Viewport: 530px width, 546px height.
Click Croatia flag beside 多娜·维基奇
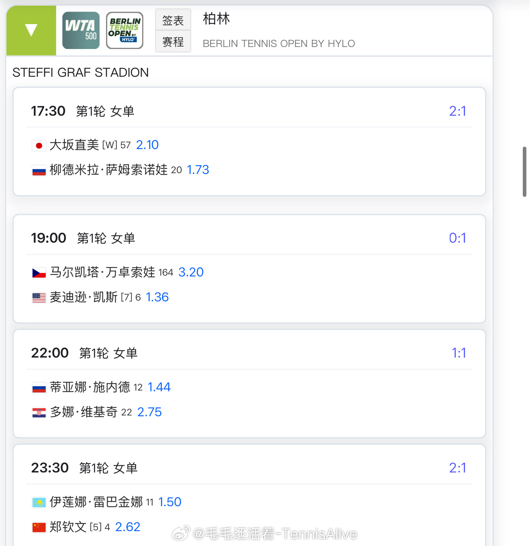coord(39,413)
